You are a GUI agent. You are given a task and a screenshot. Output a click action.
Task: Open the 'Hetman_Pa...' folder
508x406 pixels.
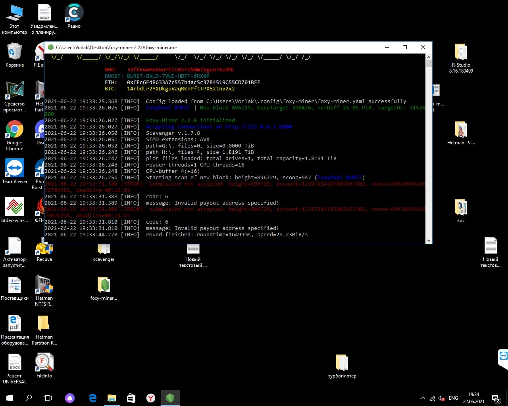tap(461, 133)
